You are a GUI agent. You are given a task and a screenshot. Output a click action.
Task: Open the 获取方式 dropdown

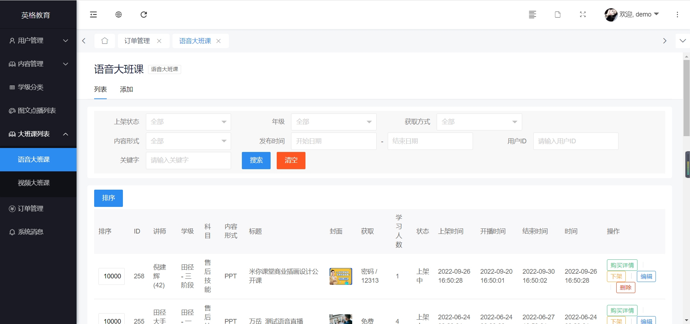[479, 122]
